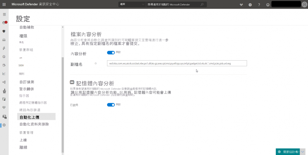Open dashboard icon with red badge

click(4, 23)
